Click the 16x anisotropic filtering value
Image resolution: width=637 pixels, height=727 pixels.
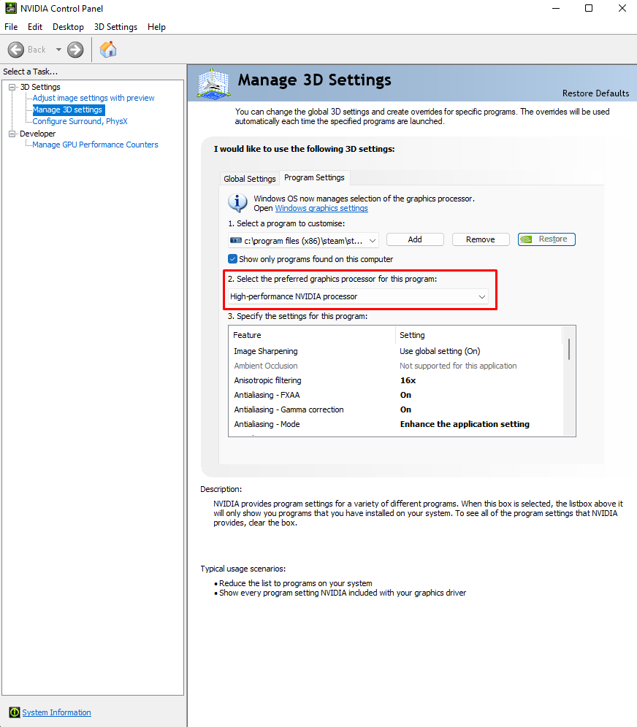tap(408, 380)
